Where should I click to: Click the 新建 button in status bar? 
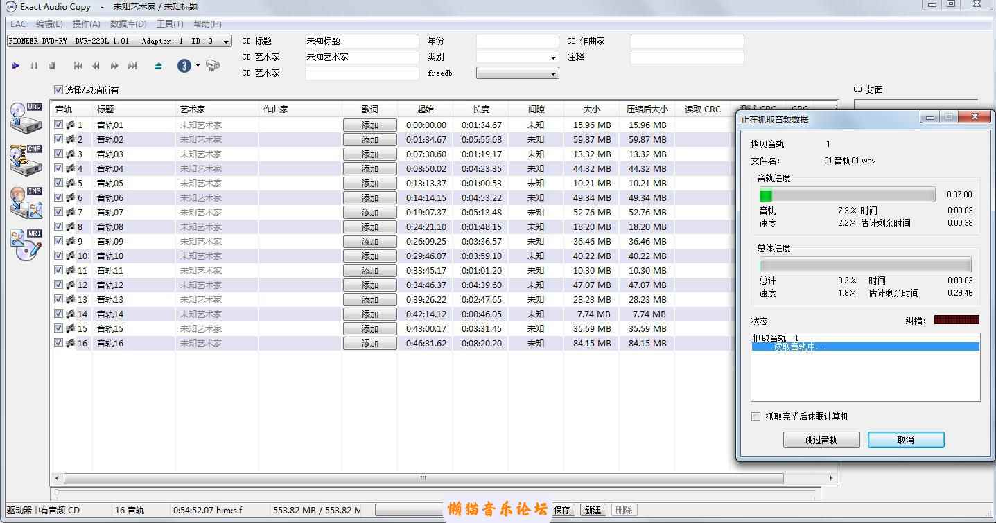[x=593, y=510]
